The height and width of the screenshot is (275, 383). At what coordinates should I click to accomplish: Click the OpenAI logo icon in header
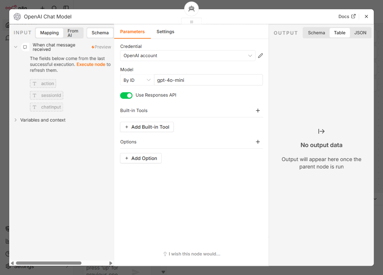coord(17,17)
